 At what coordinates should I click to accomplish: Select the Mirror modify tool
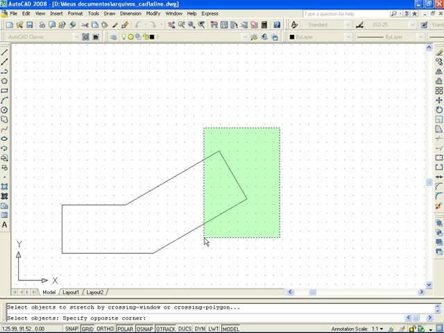click(439, 71)
